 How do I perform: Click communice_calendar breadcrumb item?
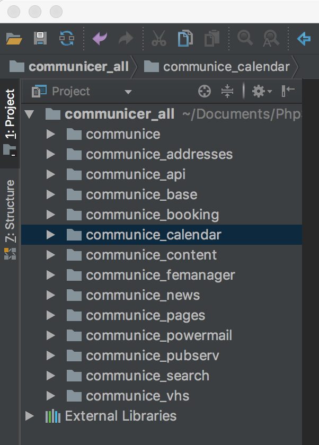tap(226, 66)
